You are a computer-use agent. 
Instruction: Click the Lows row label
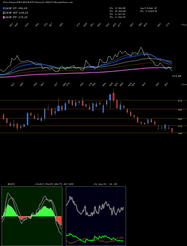(184, 84)
